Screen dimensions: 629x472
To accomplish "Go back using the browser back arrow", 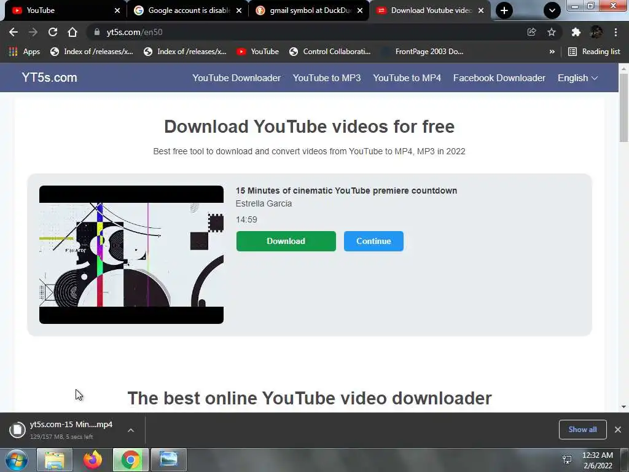I will (14, 32).
